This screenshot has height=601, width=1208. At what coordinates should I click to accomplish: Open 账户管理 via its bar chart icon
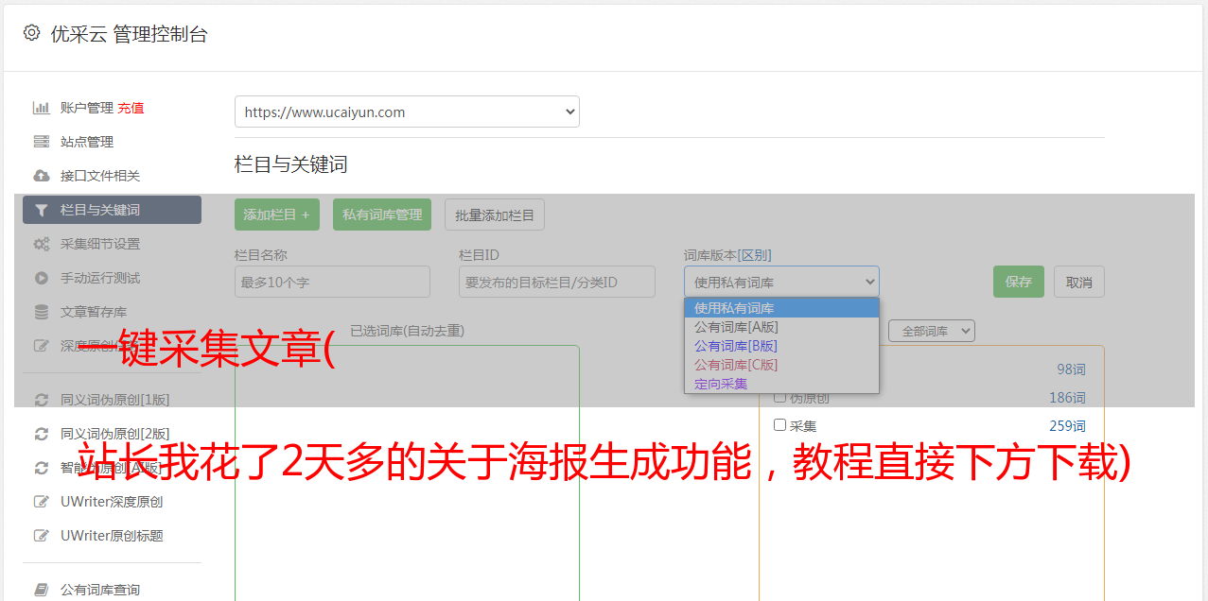[41, 108]
